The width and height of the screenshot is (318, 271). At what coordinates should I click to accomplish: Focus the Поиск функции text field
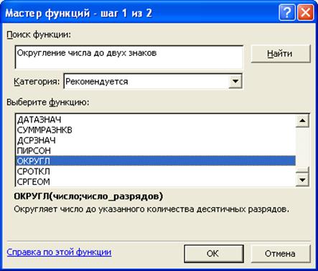click(129, 57)
